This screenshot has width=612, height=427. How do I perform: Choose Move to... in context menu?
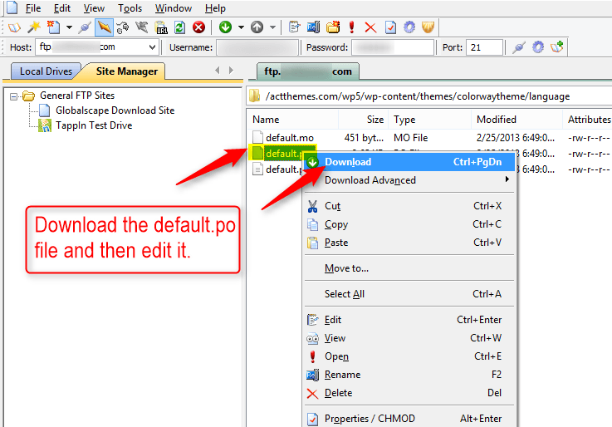click(x=409, y=268)
